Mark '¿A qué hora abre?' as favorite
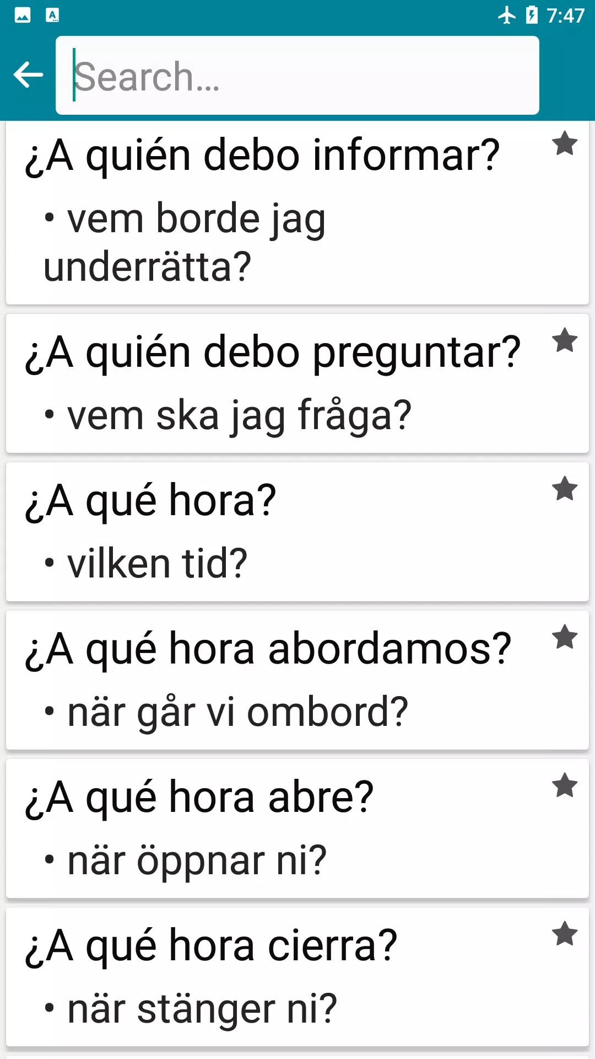The image size is (595, 1059). 565,785
